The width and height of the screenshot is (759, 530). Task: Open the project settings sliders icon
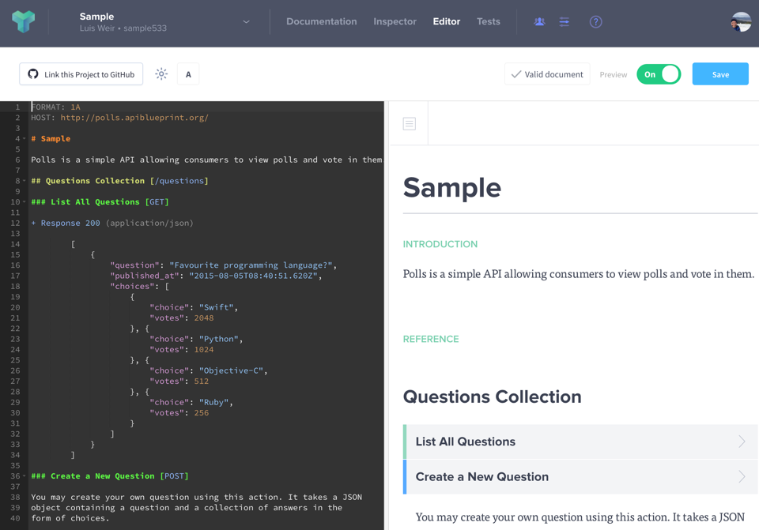(565, 22)
